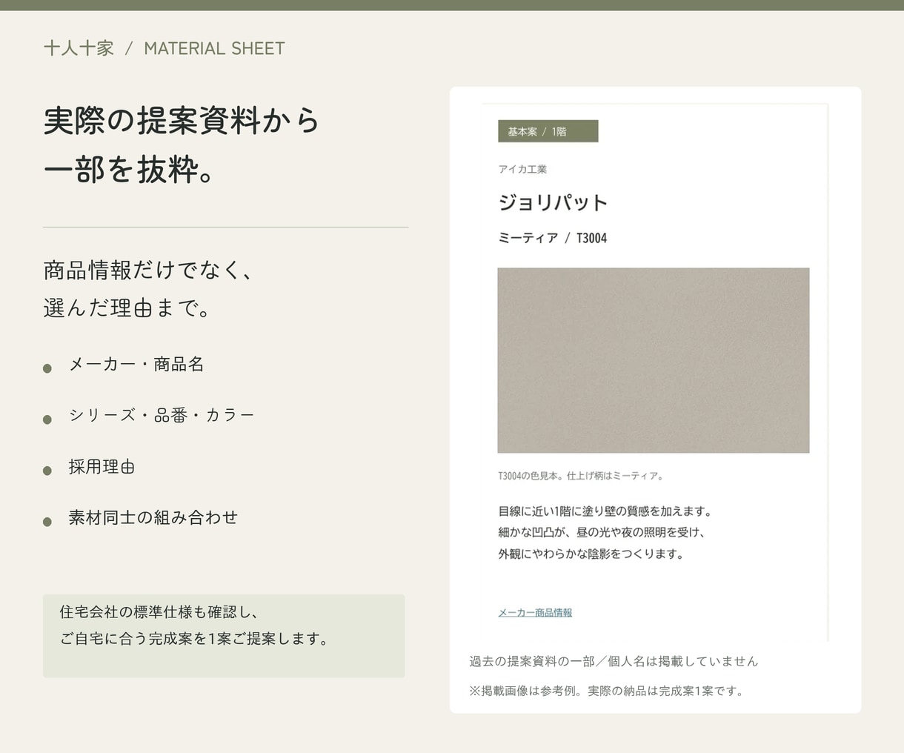Click the disclaimer ※掲載画像は参考例。実際の納品は完成案1案です。

[608, 691]
